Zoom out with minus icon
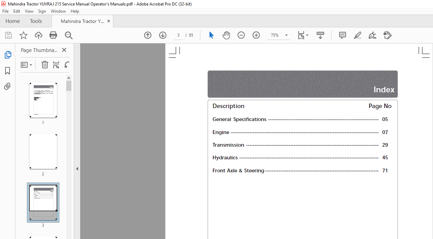 (x=241, y=35)
